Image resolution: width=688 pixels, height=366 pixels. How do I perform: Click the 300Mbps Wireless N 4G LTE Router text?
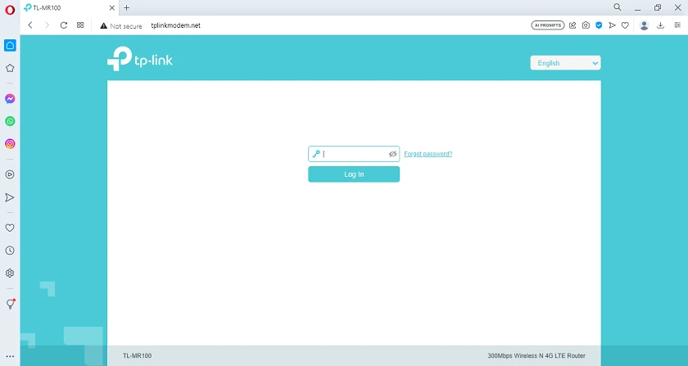coord(536,355)
